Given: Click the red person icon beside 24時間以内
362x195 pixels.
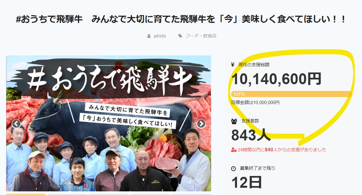Looking at the screenshot, I should click(x=234, y=150).
